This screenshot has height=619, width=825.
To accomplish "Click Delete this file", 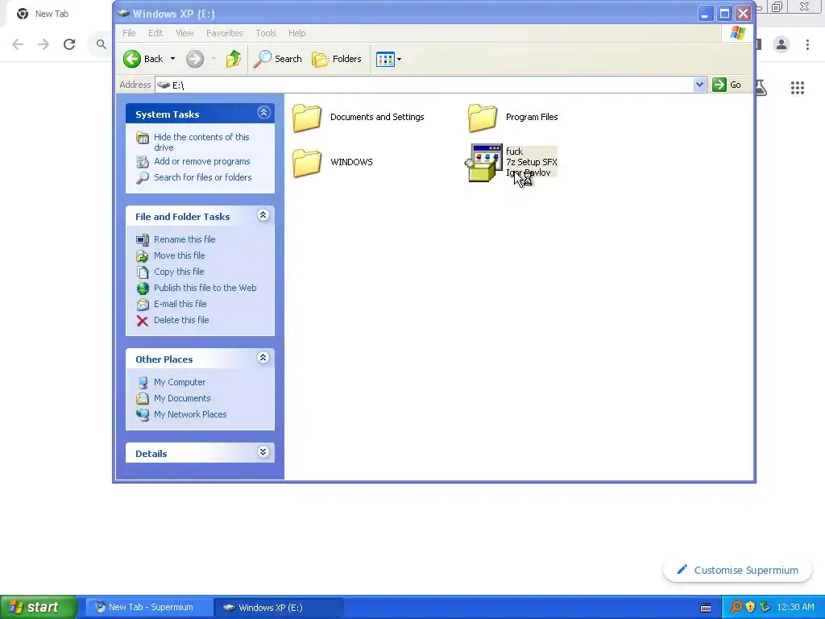I will (181, 320).
